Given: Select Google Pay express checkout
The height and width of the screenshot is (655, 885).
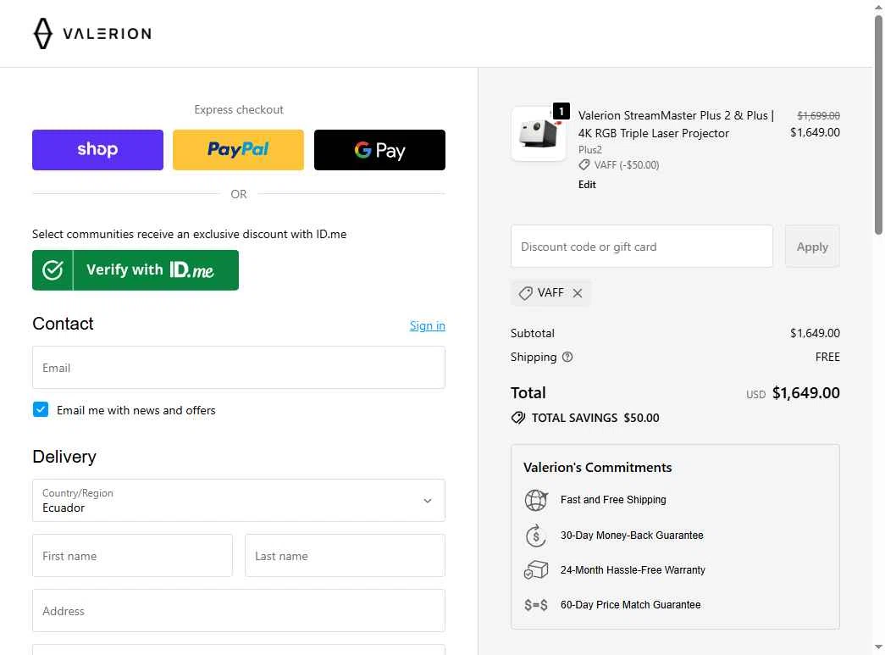Looking at the screenshot, I should point(380,150).
